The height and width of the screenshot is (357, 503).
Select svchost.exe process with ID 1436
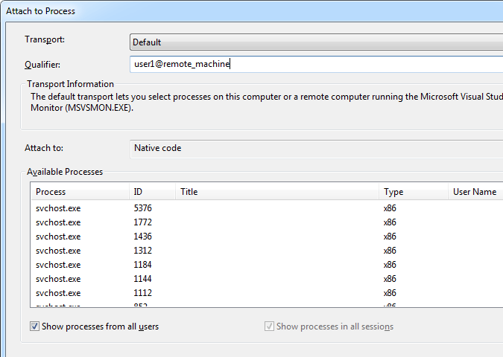[x=267, y=237]
